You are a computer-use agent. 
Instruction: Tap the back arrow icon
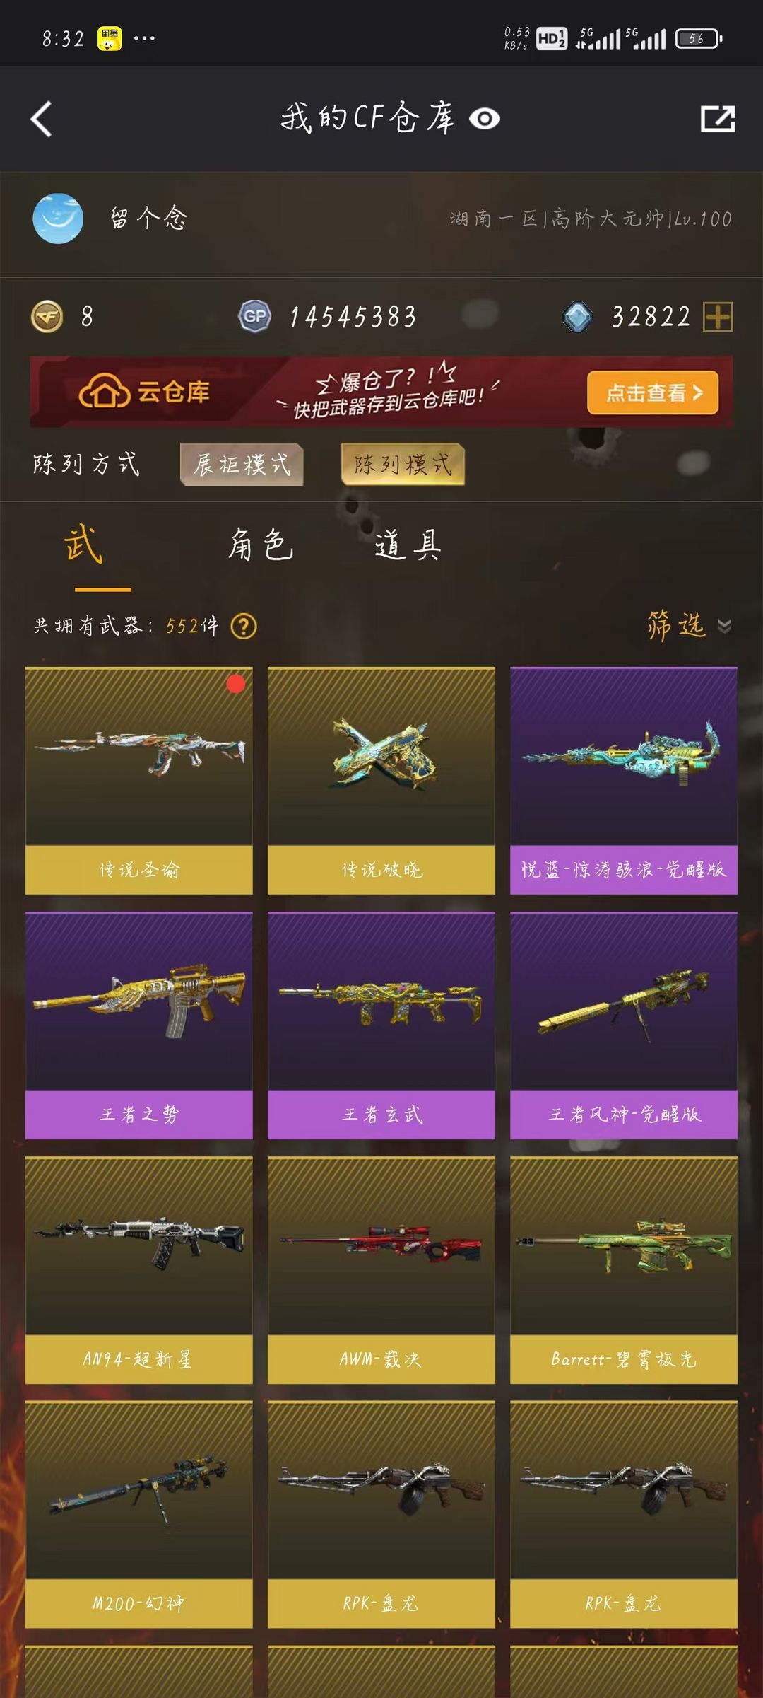(x=41, y=119)
